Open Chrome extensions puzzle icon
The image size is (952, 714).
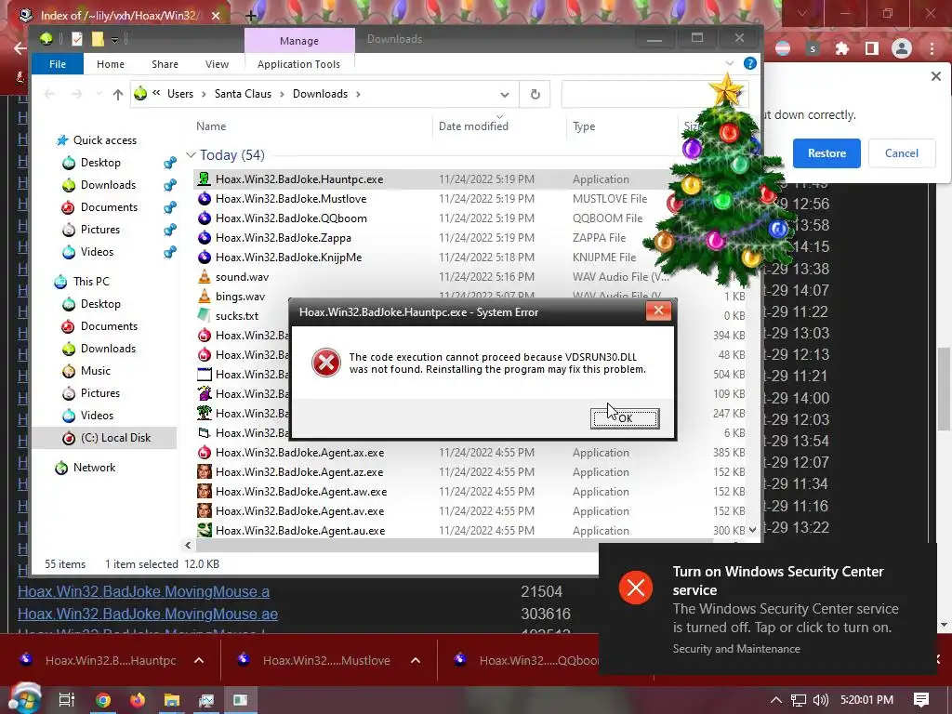point(841,48)
